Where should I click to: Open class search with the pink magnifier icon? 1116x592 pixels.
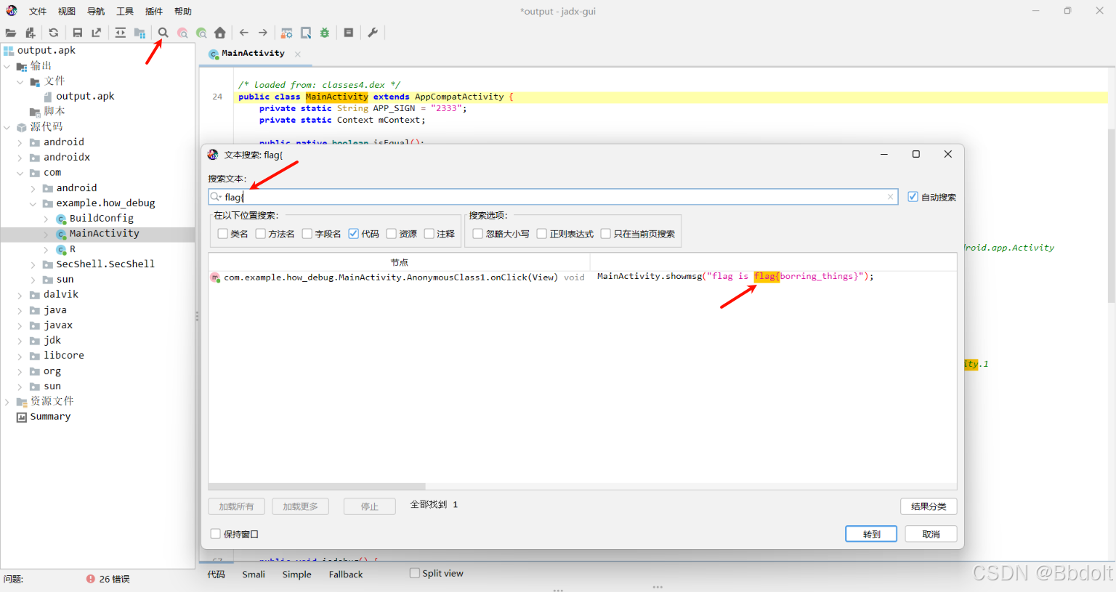(182, 33)
